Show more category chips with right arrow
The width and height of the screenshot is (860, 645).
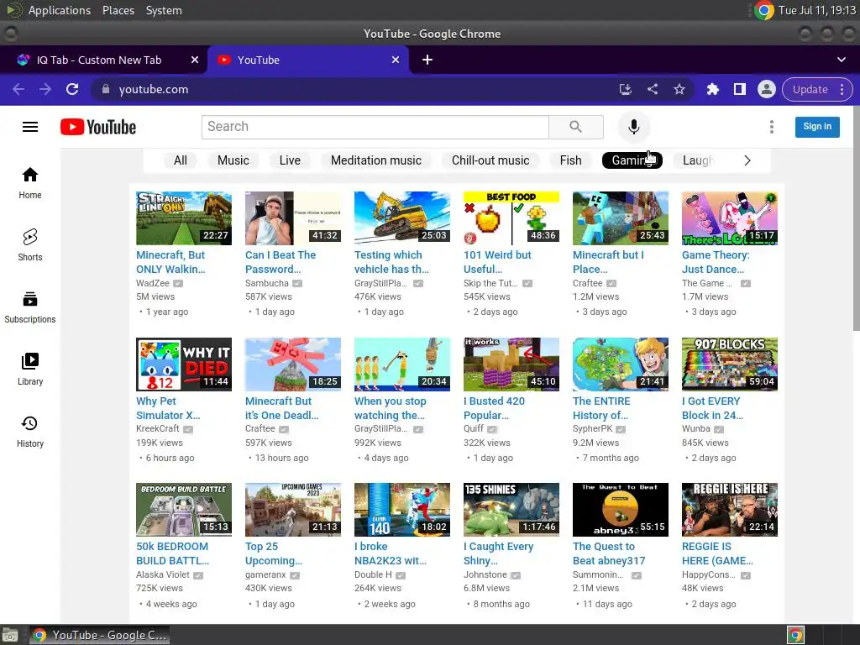[747, 160]
